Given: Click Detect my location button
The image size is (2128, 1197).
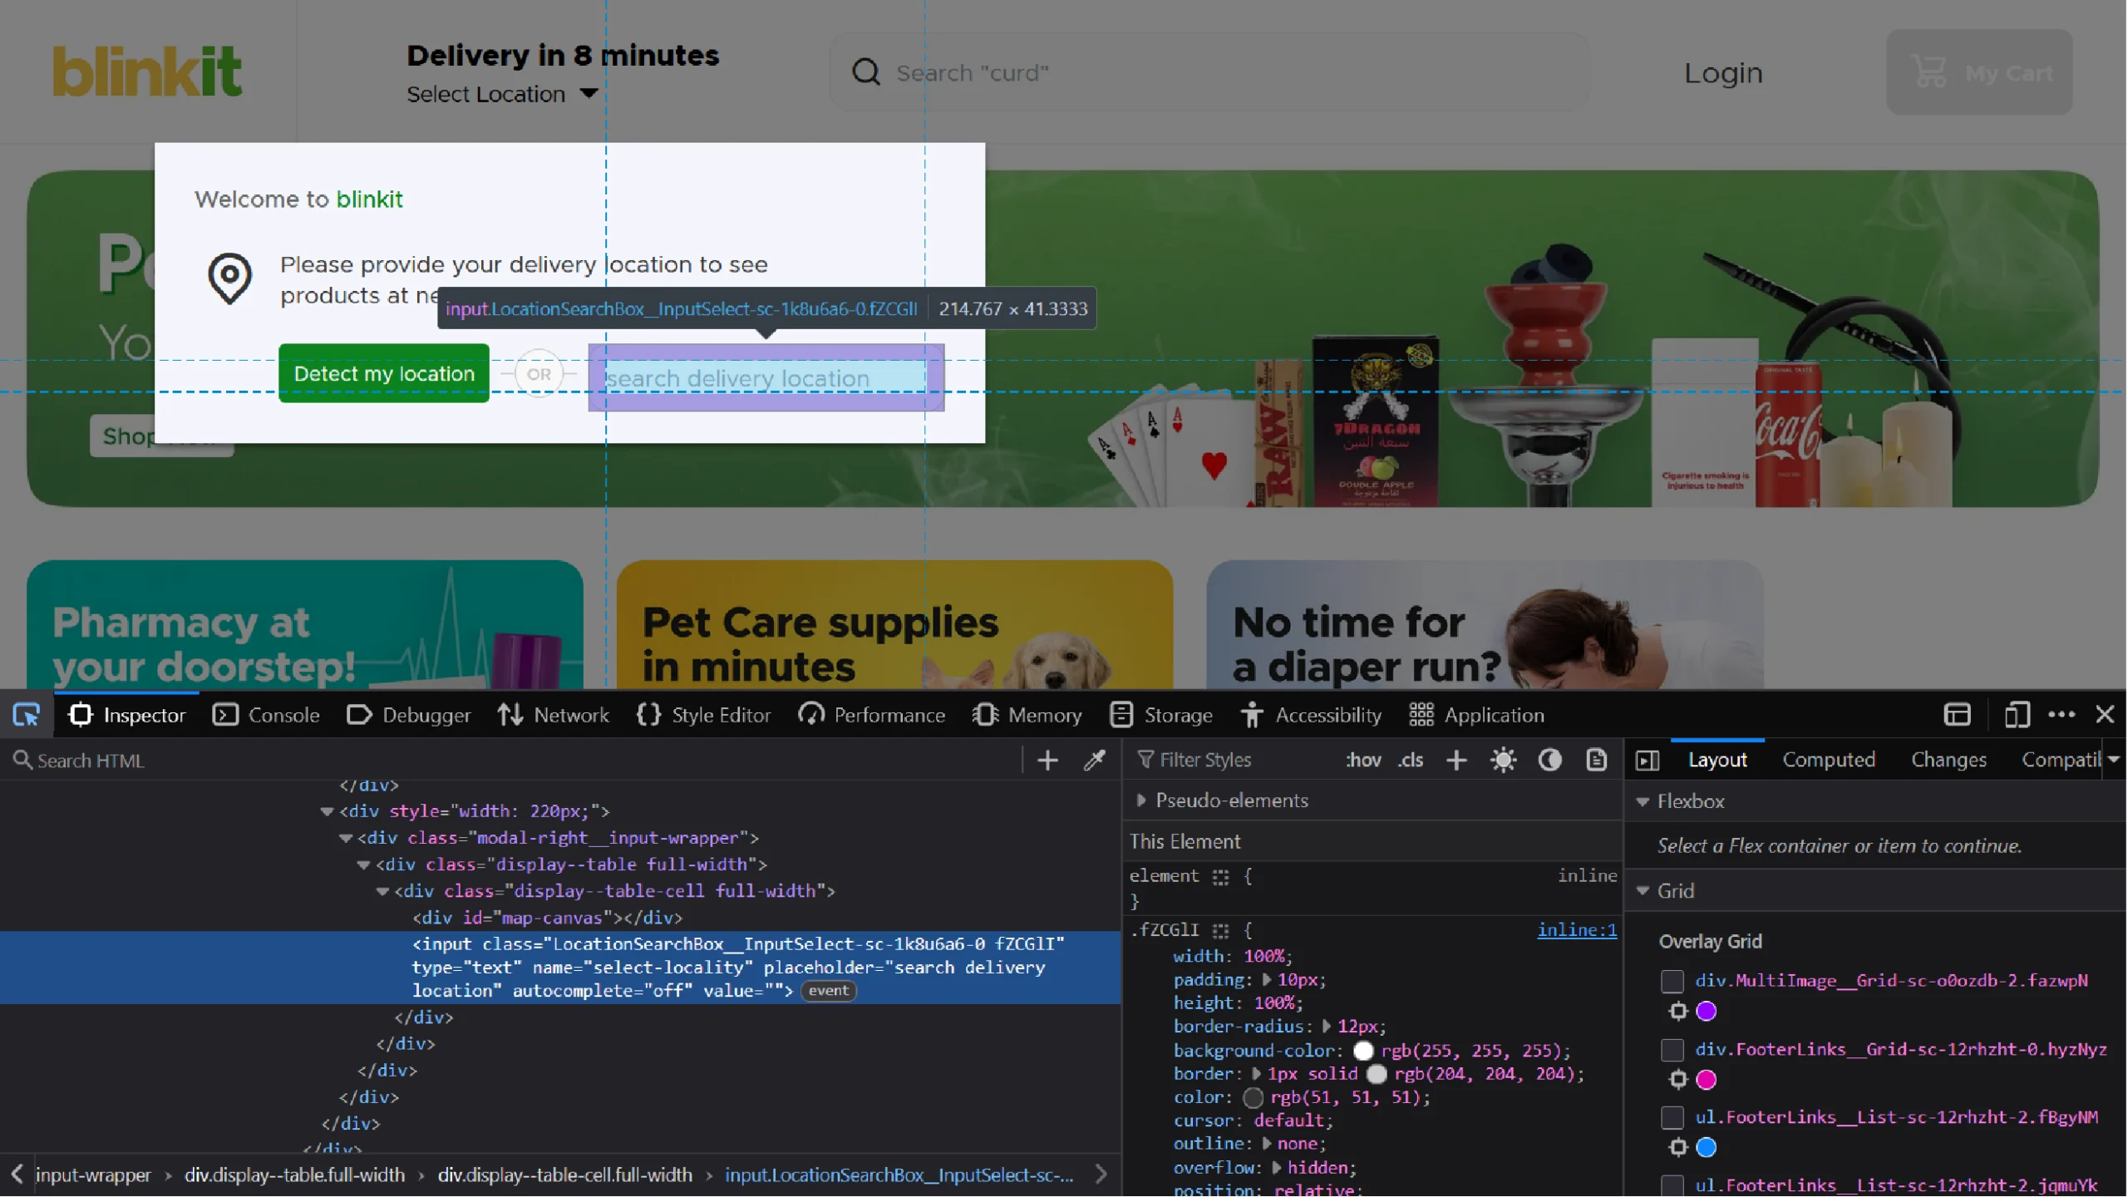Looking at the screenshot, I should 384,374.
